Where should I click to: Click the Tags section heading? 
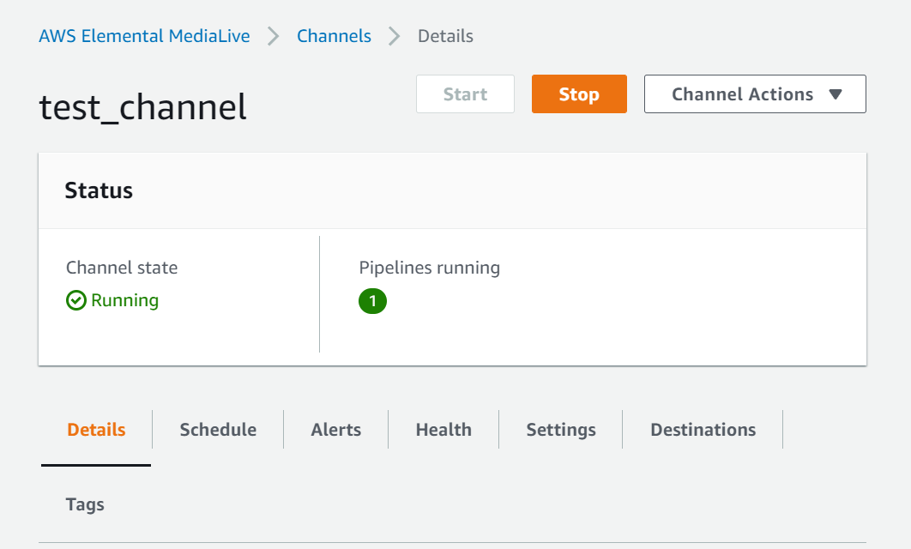(x=85, y=504)
